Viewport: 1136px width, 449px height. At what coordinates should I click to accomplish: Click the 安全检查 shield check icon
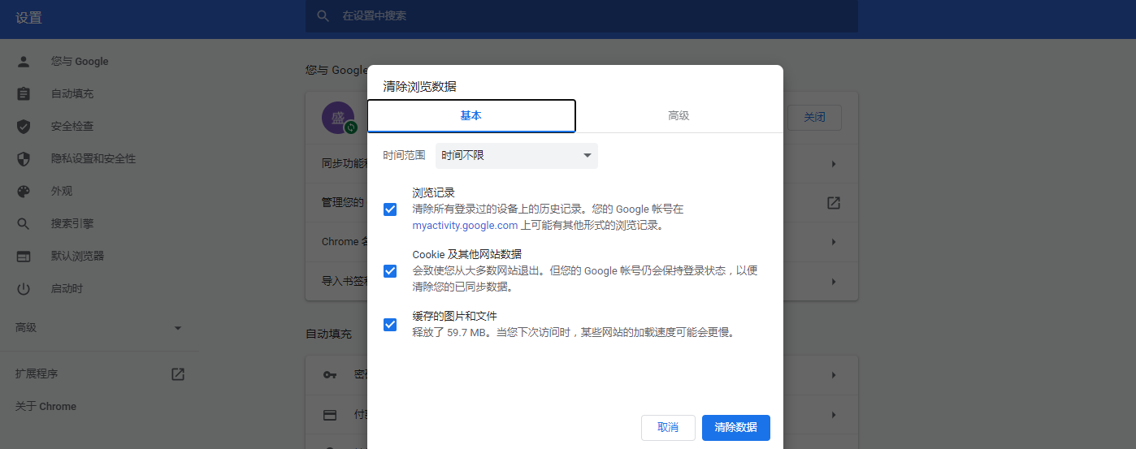(x=24, y=127)
